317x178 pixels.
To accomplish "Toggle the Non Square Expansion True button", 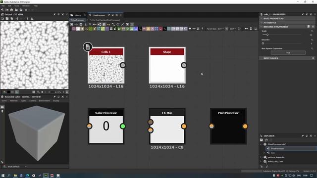I will (x=288, y=53).
